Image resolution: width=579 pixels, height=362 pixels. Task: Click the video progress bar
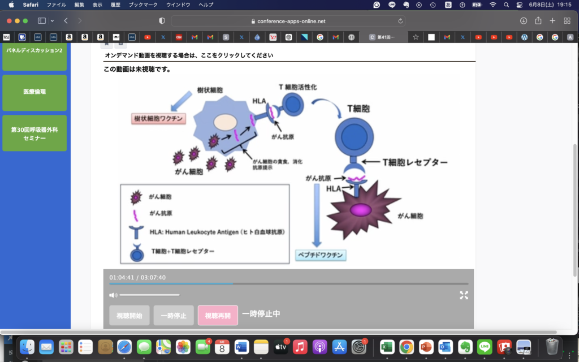point(288,283)
